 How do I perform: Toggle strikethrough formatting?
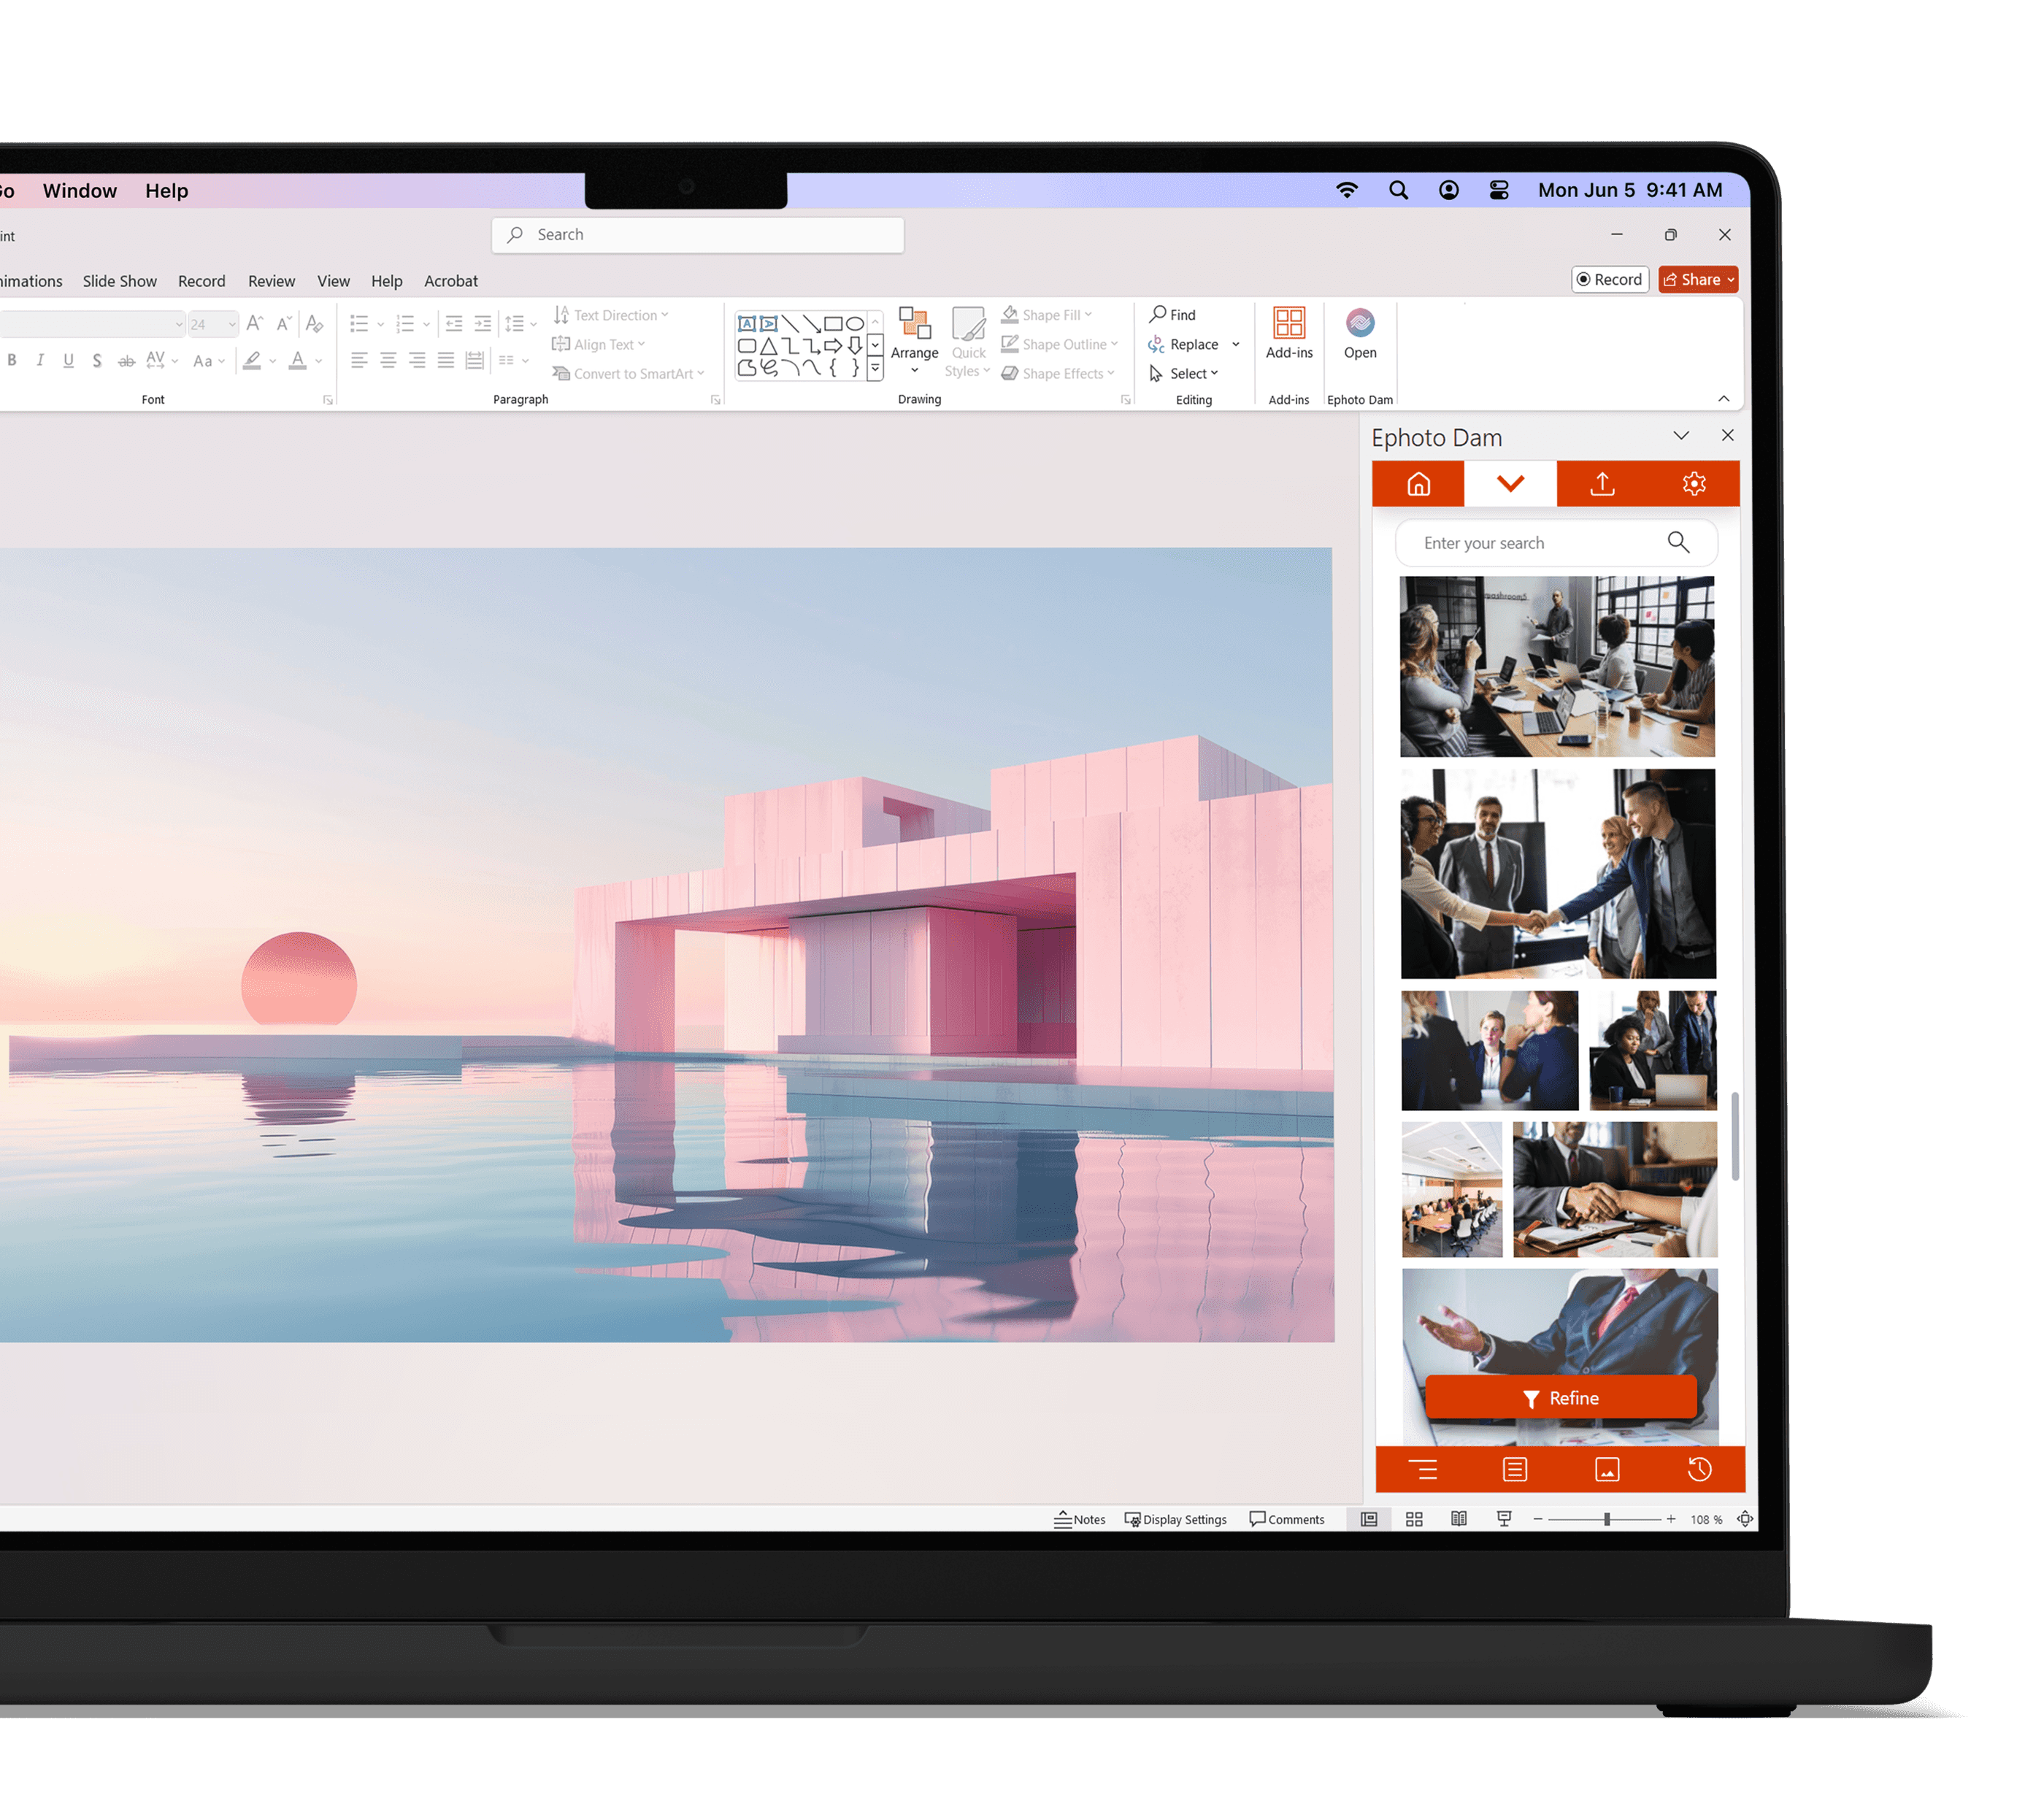click(126, 361)
